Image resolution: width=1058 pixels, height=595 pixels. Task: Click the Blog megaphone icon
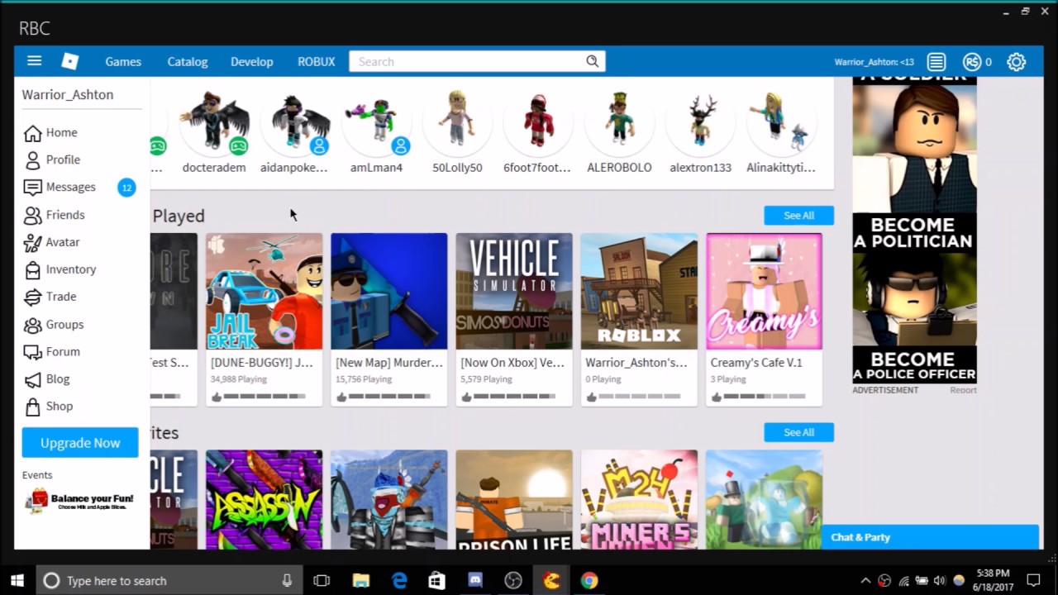click(x=32, y=379)
